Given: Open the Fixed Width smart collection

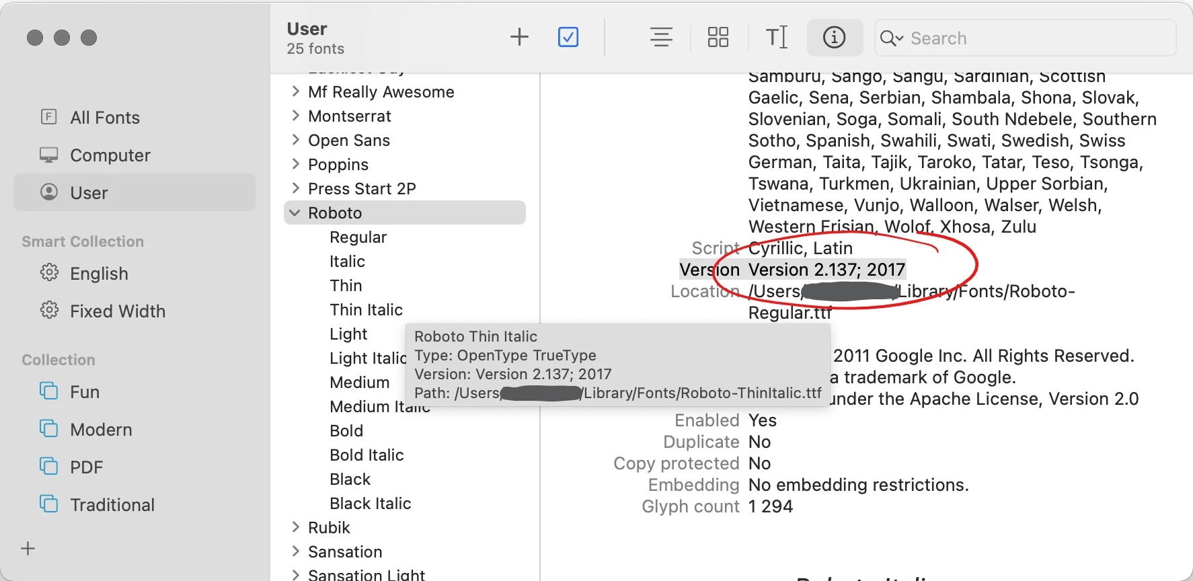Looking at the screenshot, I should point(134,311).
